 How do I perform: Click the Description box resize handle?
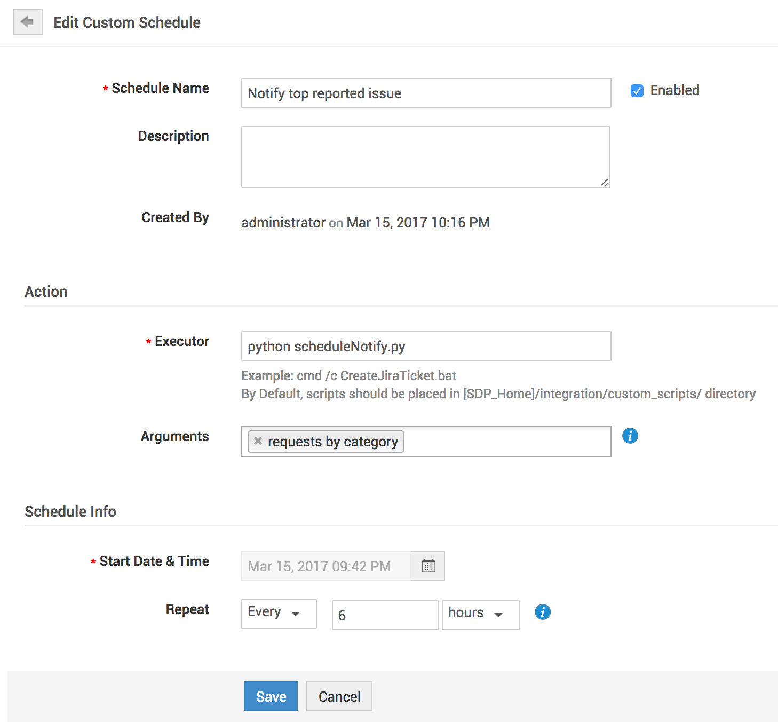point(605,183)
